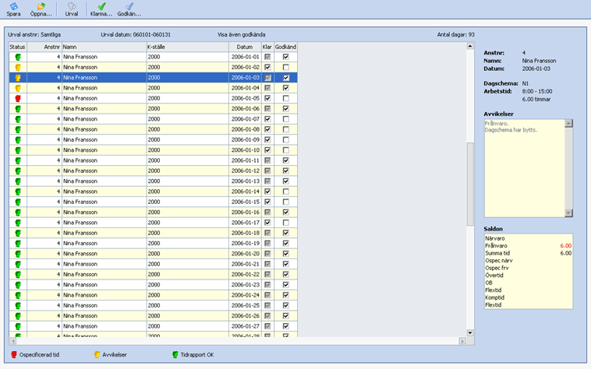Click the 'Visa även godkända' label
Screen dimensions: 591x369
pos(241,34)
